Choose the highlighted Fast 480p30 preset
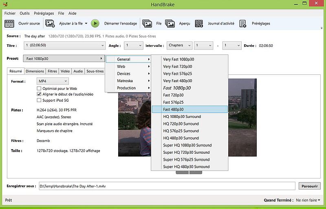This screenshot has height=209, width=326. 189,109
